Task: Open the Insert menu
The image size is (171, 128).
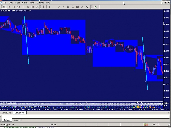Action: (x=18, y=3)
